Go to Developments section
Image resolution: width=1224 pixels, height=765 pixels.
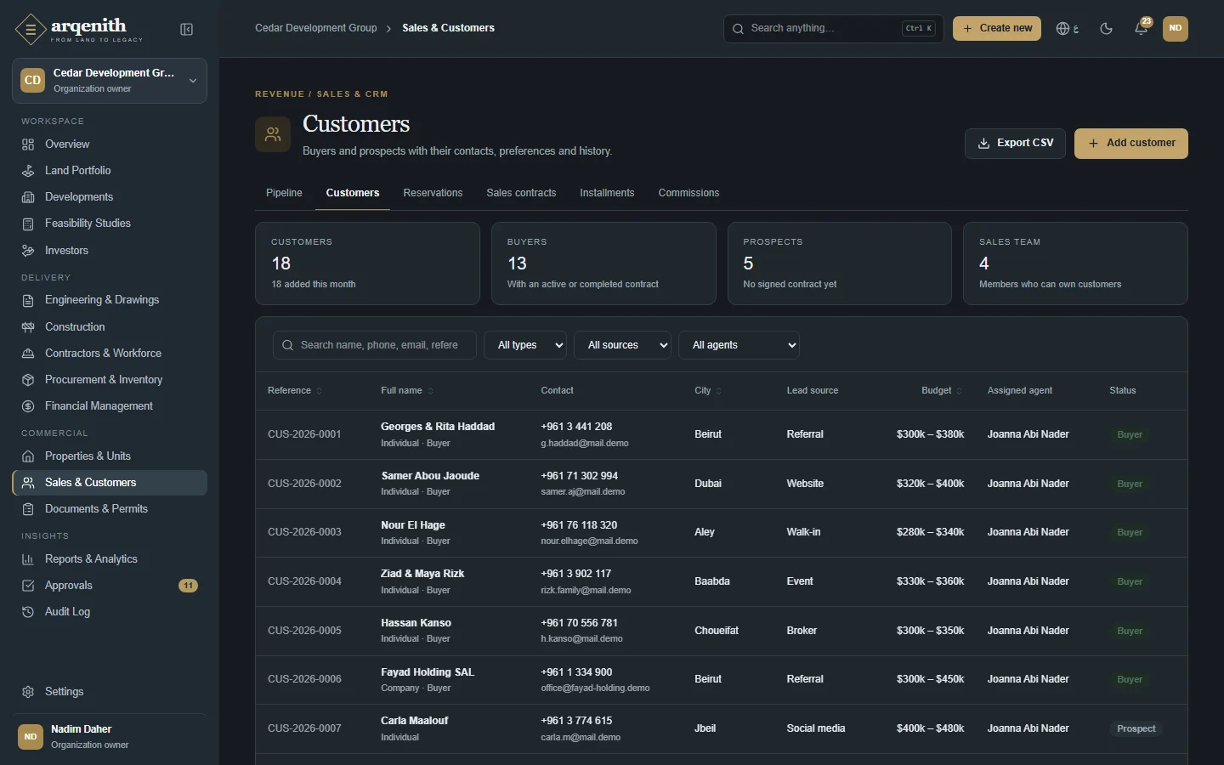110,197
